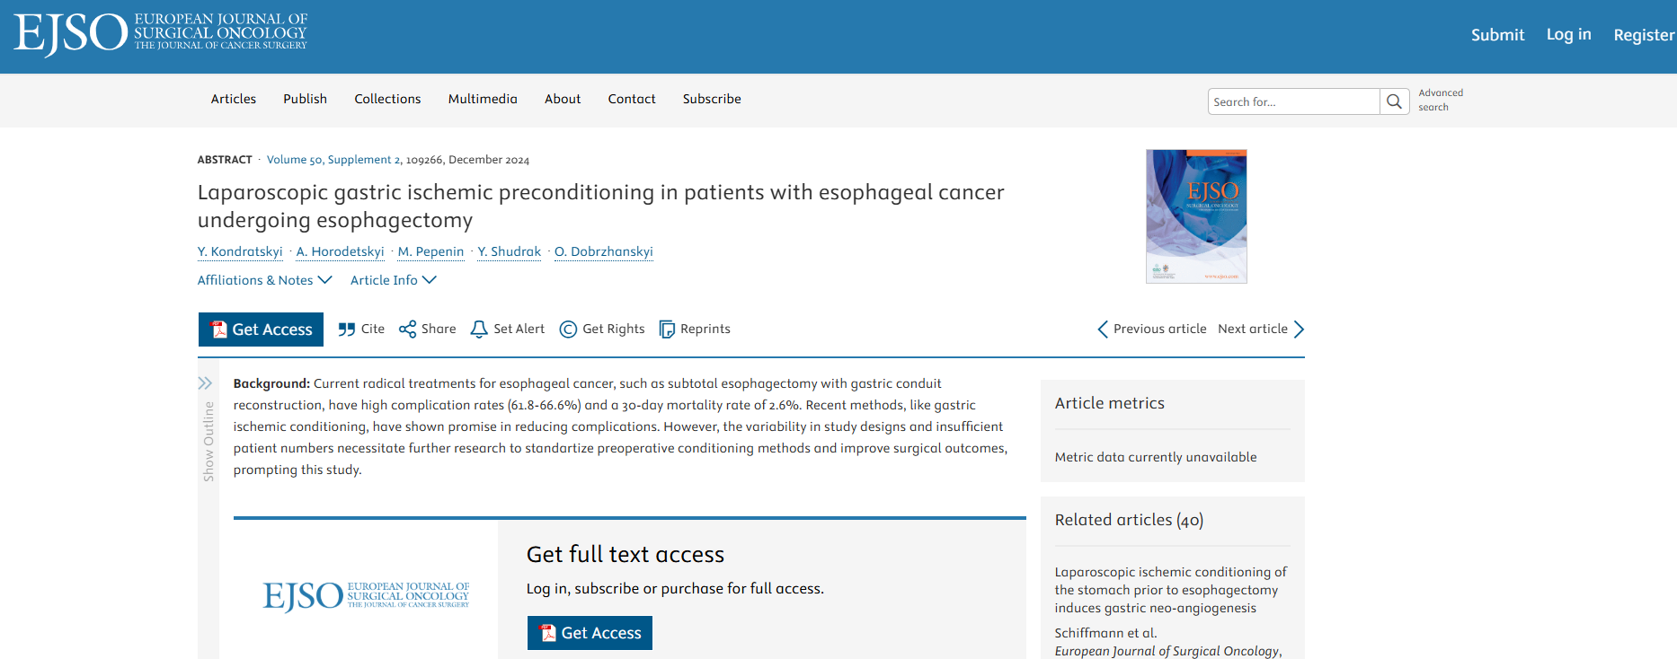Click the Advanced search link
Screen dimensions: 1677x659
[1440, 100]
